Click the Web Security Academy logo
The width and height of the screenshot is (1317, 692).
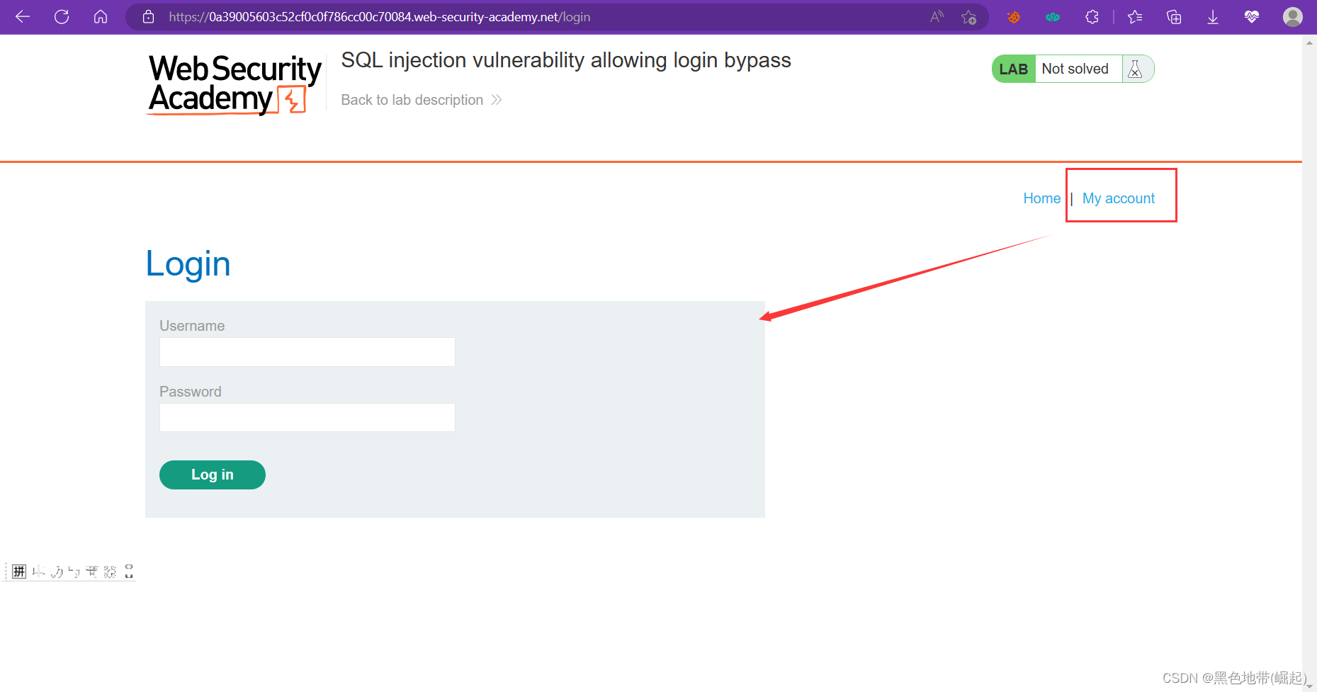(x=234, y=84)
